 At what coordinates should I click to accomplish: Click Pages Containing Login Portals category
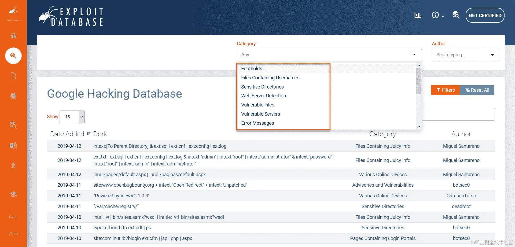point(383,238)
